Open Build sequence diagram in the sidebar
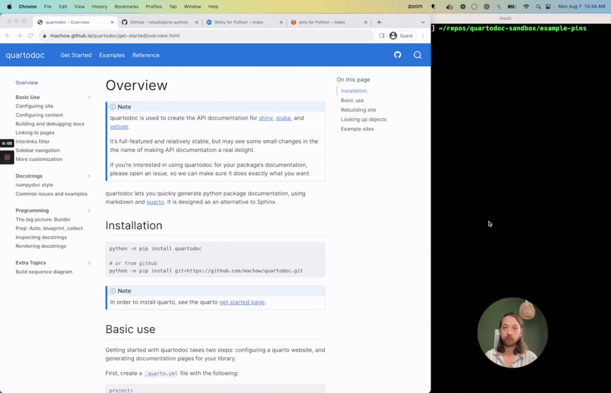611x393 pixels. pyautogui.click(x=44, y=272)
